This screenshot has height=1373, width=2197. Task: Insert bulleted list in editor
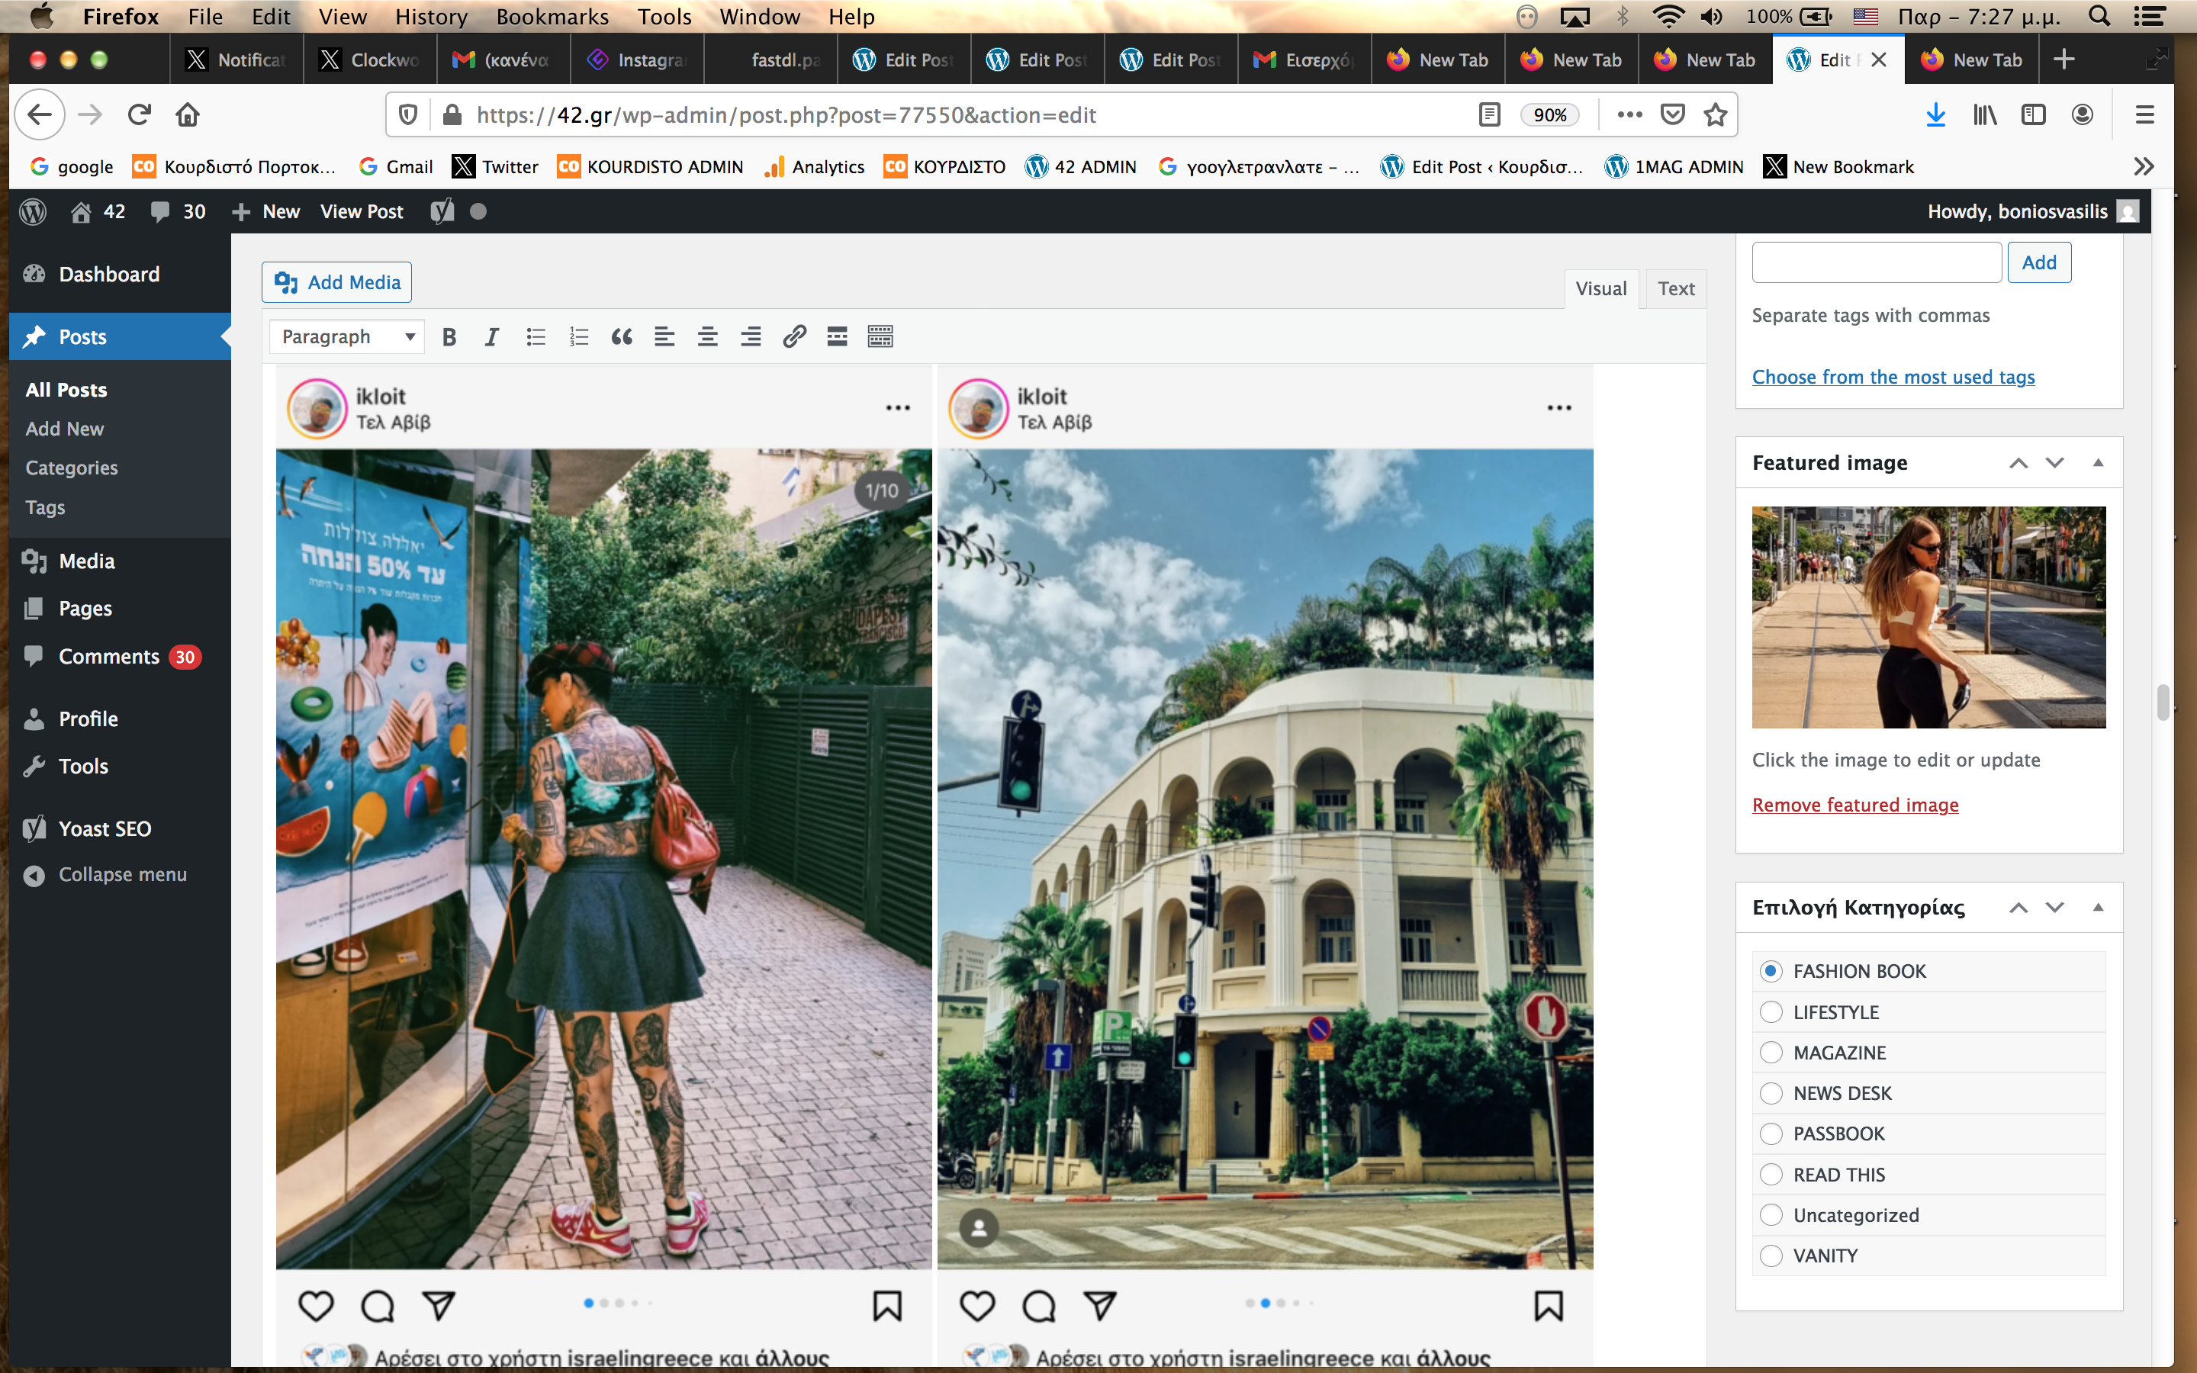pyautogui.click(x=536, y=337)
